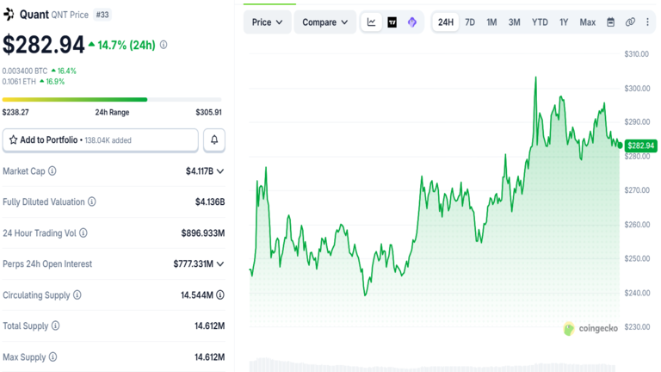This screenshot has height=372, width=661.
Task: Click the $305.91 range high value
Action: pos(208,112)
